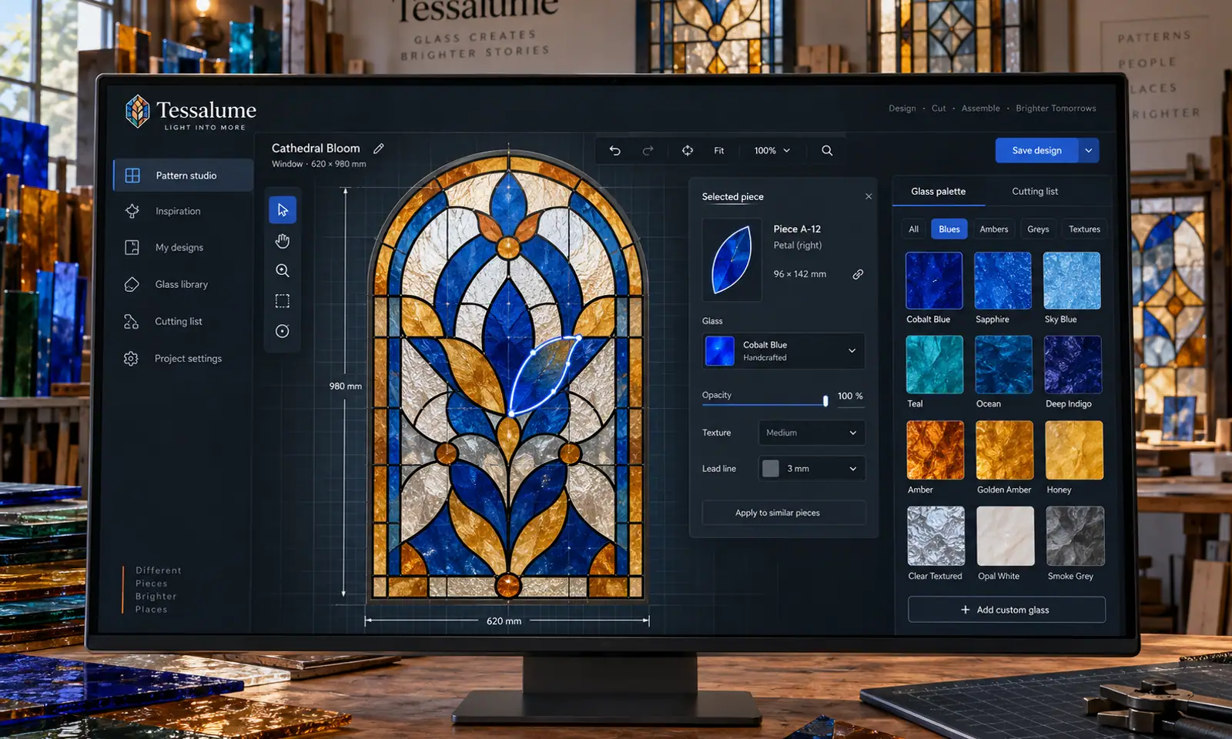Pick the Sky Blue glass swatch
Image resolution: width=1232 pixels, height=739 pixels.
[x=1072, y=281]
